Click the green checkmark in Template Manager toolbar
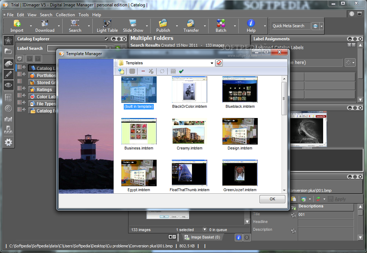Viewport: 367px width, 253px height. click(x=181, y=71)
